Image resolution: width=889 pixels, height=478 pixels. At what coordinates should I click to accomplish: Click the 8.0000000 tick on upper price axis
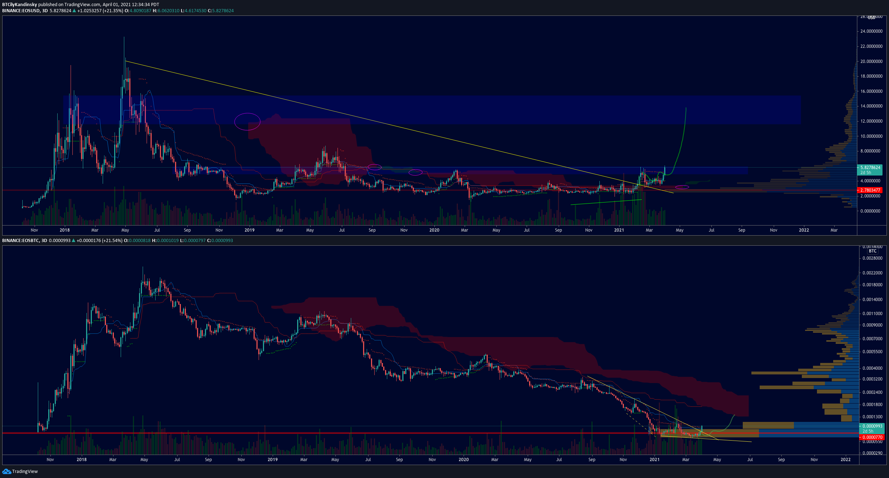[871, 151]
